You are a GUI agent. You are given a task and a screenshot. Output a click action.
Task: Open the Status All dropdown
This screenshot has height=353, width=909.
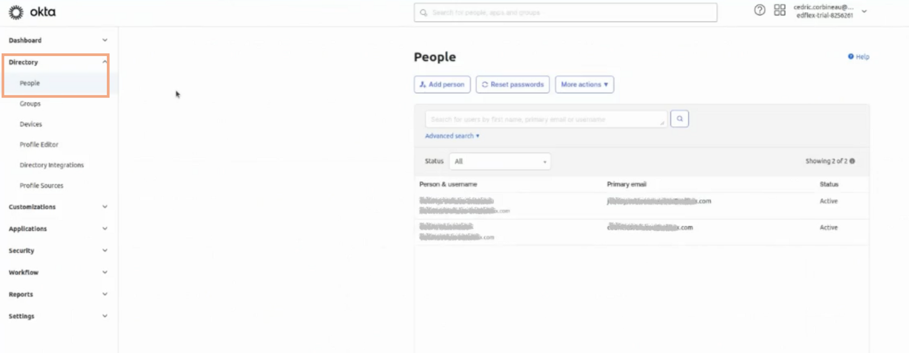click(500, 161)
